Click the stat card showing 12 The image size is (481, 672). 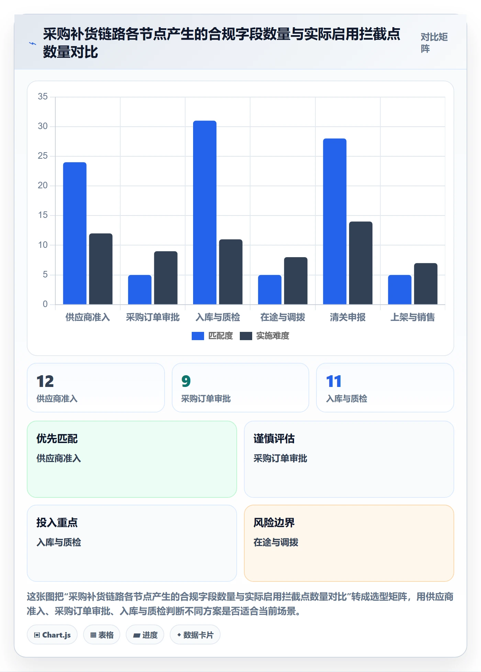pyautogui.click(x=96, y=388)
